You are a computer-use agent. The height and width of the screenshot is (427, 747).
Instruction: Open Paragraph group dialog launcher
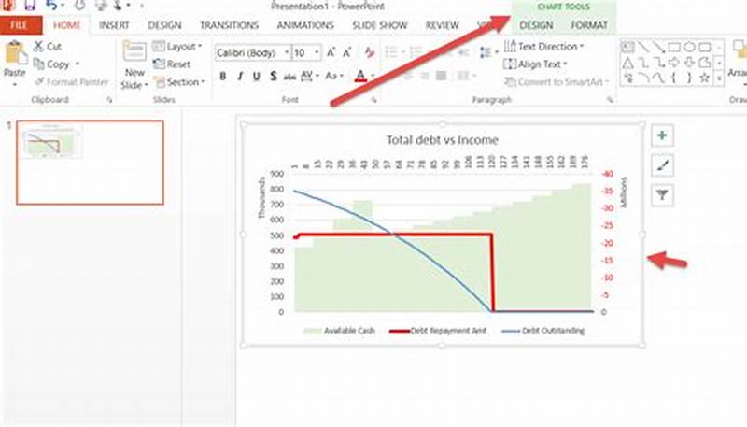(610, 100)
